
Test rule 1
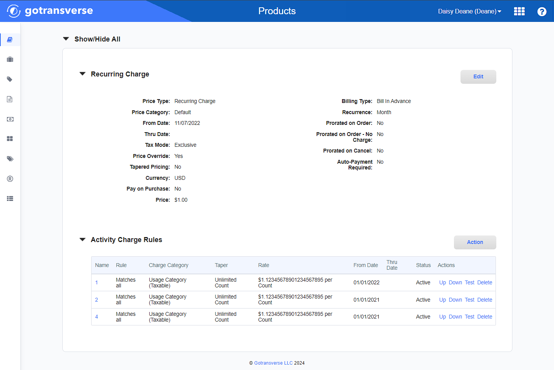click(x=469, y=282)
